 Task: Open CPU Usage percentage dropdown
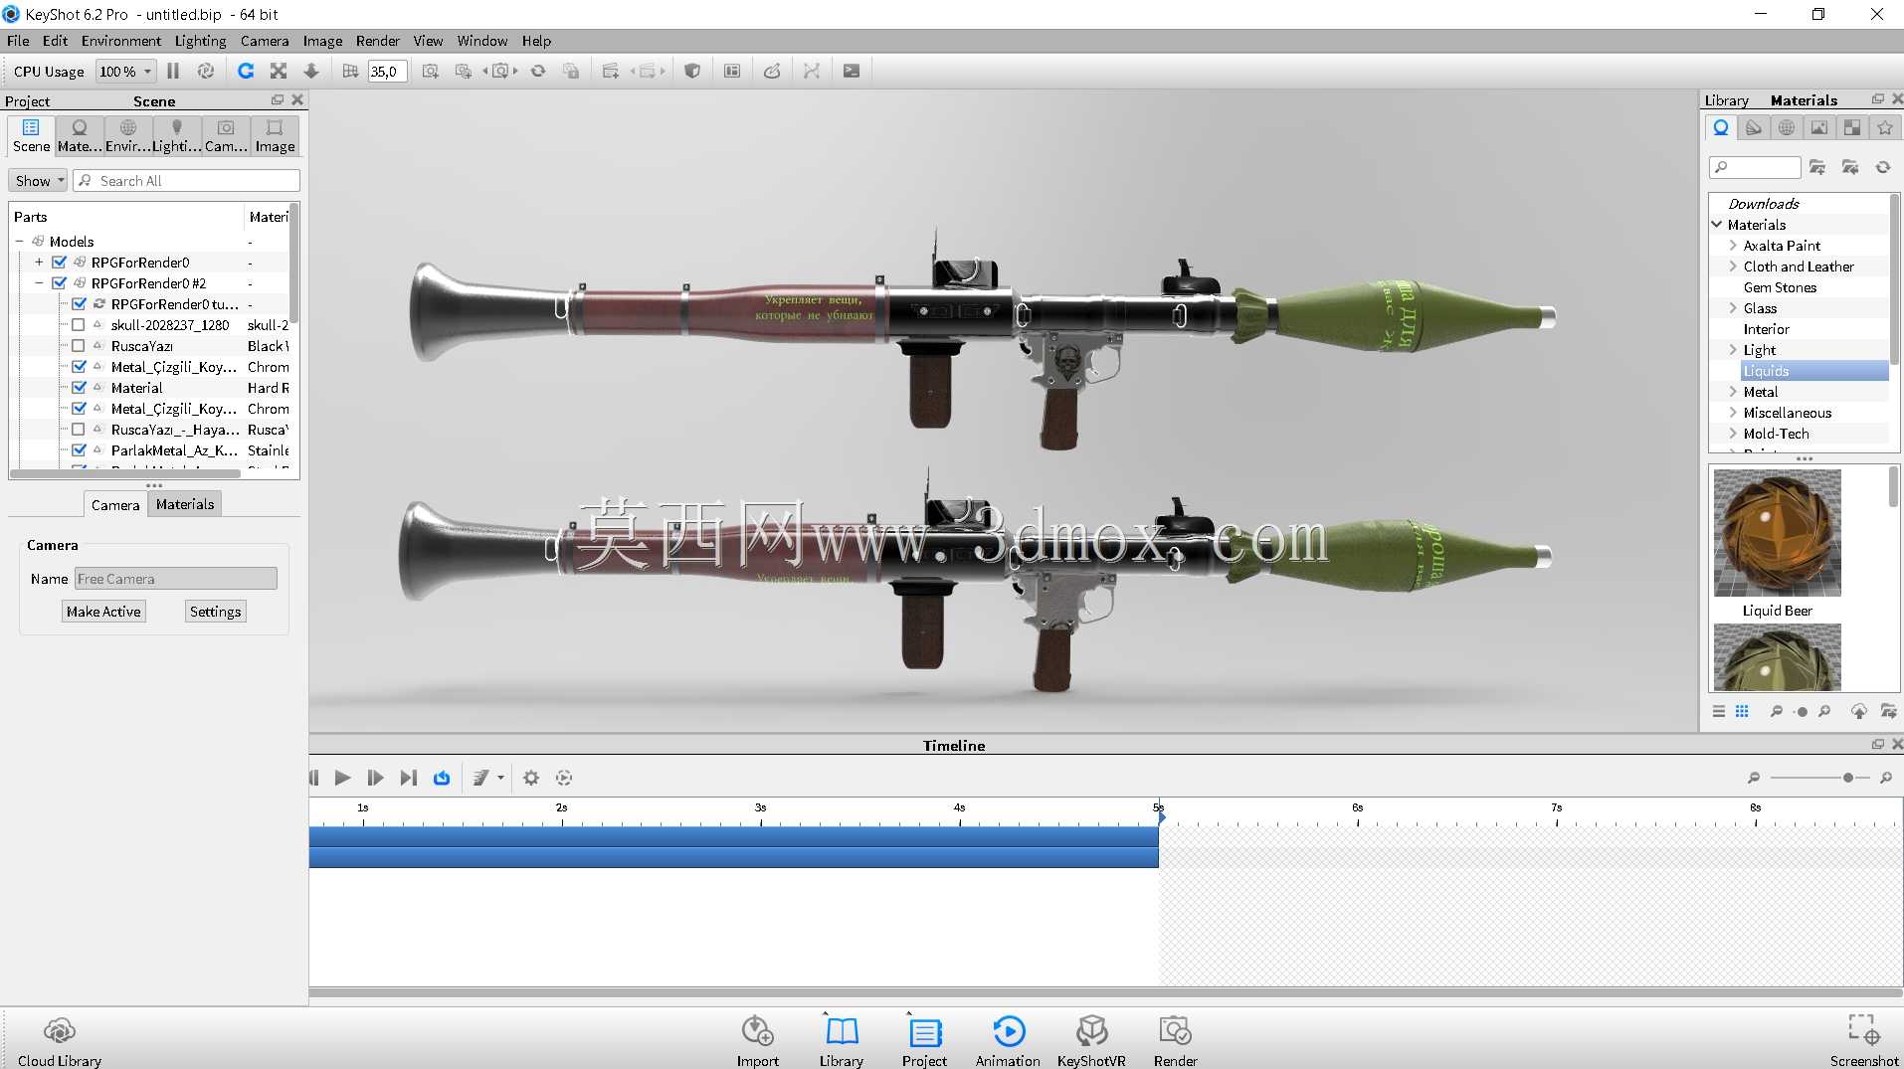tap(125, 72)
